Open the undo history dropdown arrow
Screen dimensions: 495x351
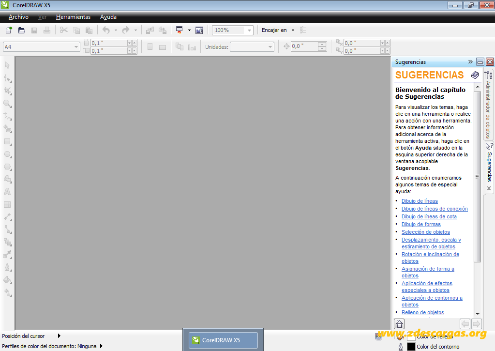point(116,31)
